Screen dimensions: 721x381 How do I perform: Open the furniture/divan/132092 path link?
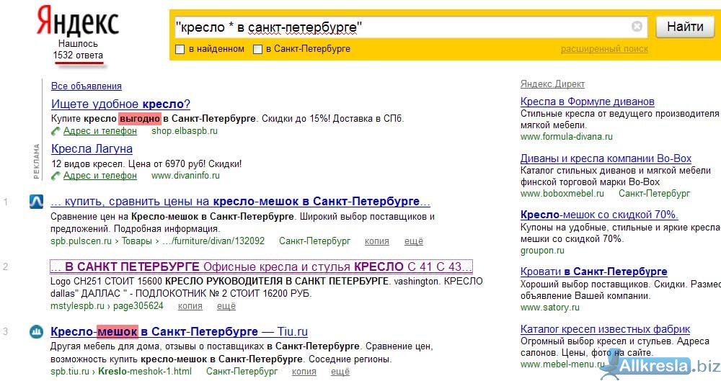[x=213, y=241]
